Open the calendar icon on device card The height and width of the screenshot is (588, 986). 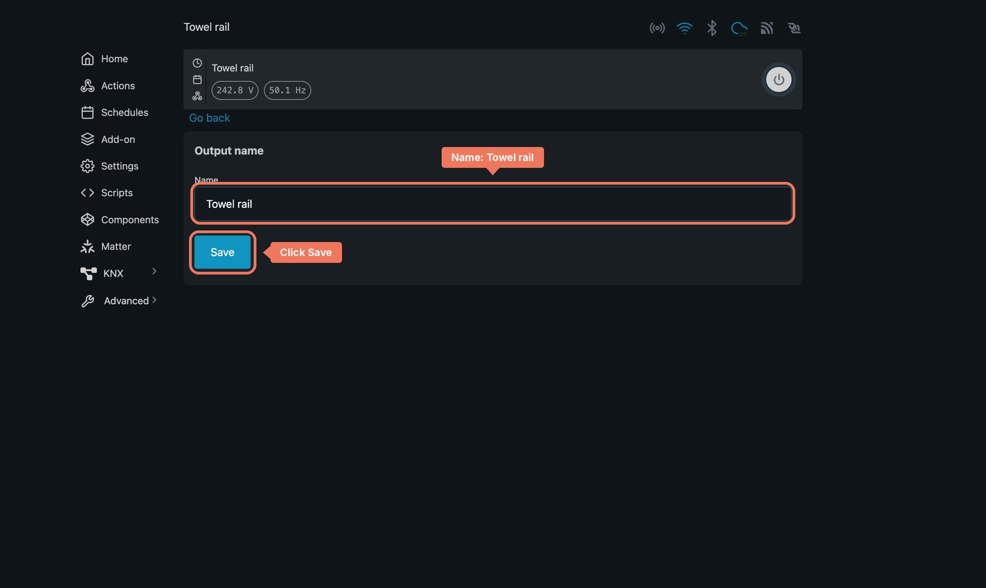pyautogui.click(x=197, y=79)
